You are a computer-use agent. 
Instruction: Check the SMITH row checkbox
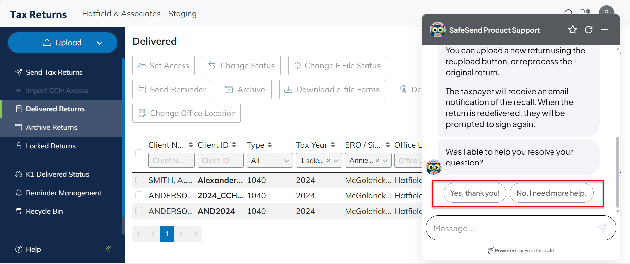pyautogui.click(x=139, y=180)
